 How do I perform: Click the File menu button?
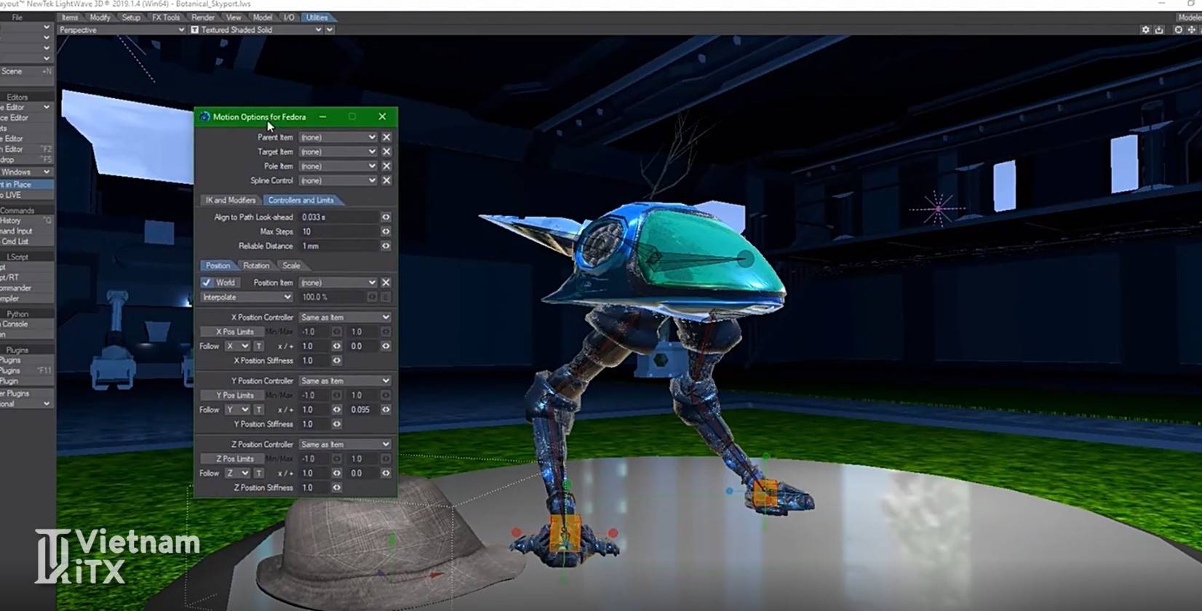tap(17, 17)
